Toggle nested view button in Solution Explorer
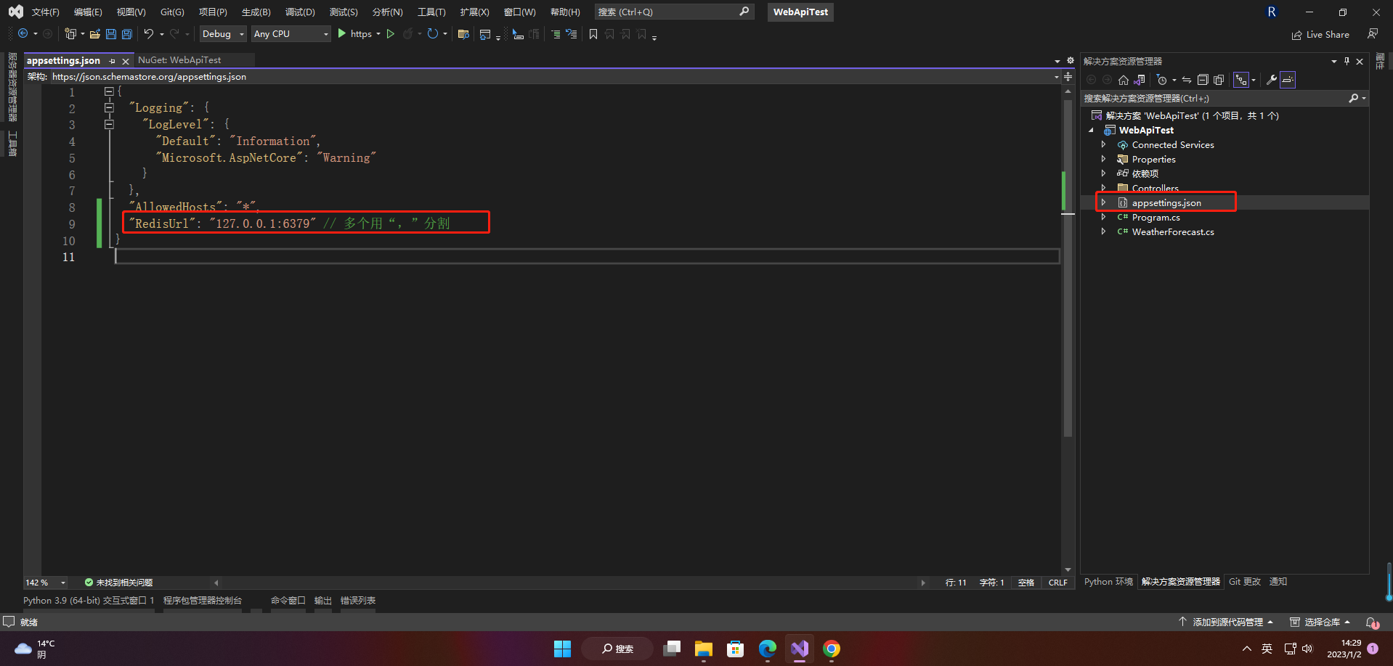Image resolution: width=1393 pixels, height=666 pixels. pos(1241,80)
